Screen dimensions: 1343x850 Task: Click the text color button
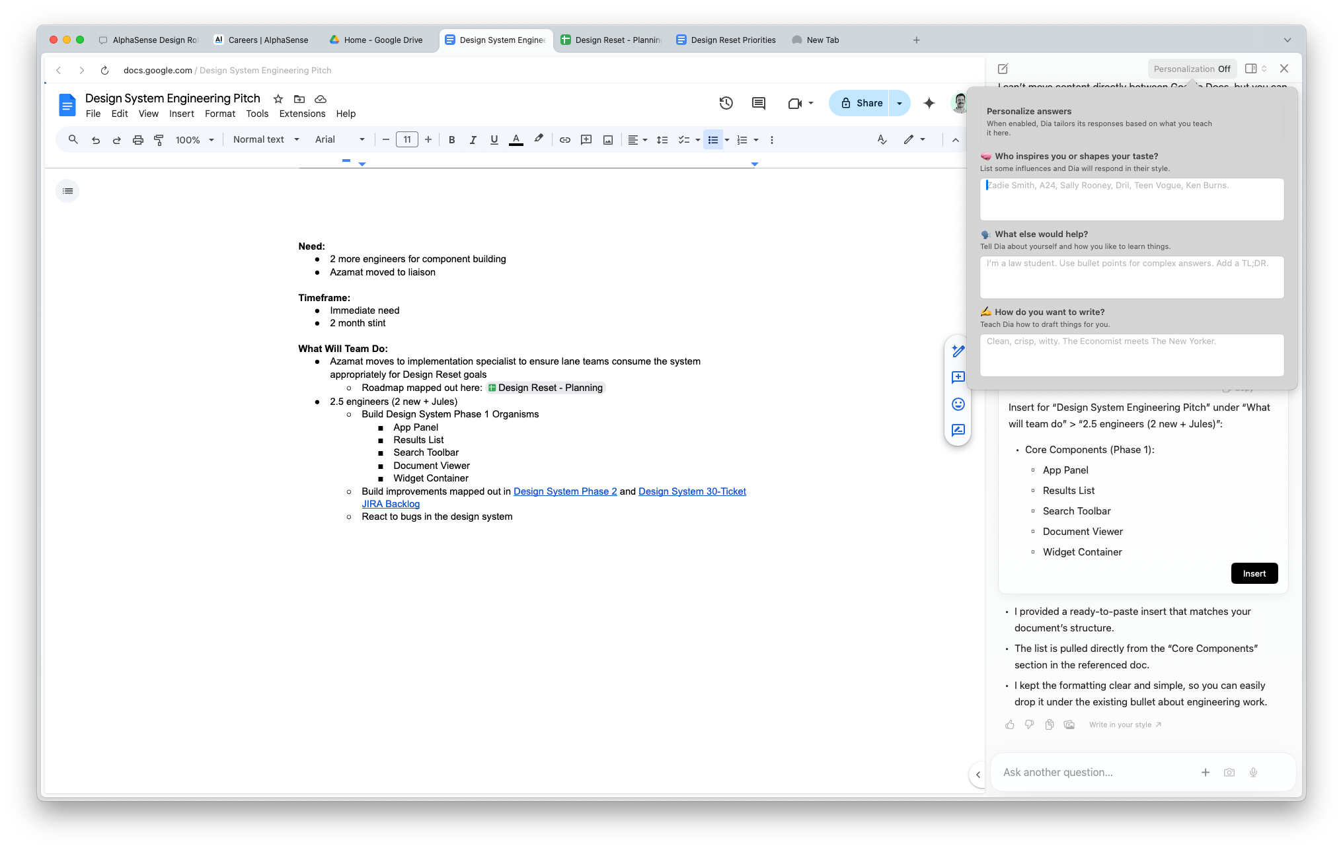(516, 140)
